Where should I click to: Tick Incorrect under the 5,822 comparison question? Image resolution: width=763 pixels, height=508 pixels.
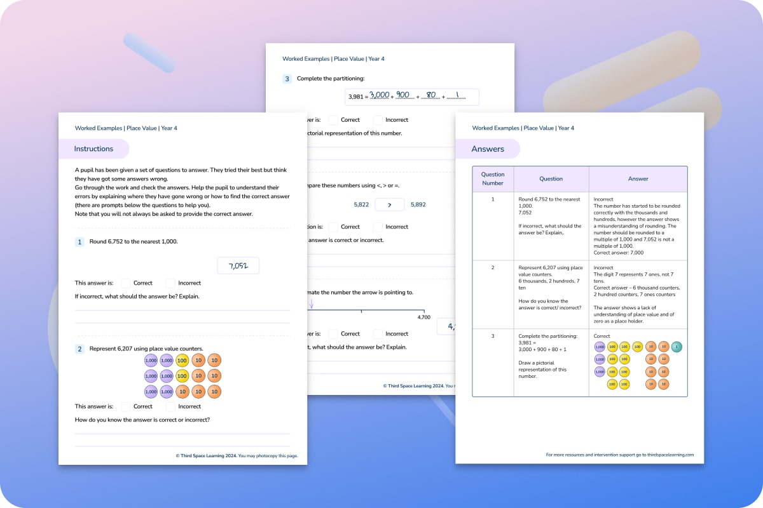[x=378, y=227]
